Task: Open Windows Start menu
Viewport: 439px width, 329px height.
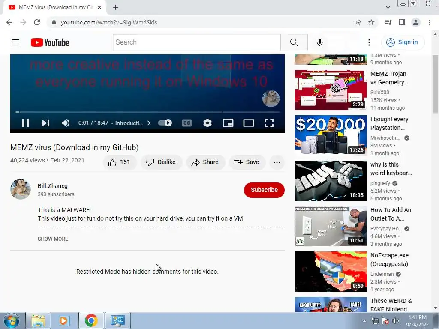Action: (x=11, y=320)
